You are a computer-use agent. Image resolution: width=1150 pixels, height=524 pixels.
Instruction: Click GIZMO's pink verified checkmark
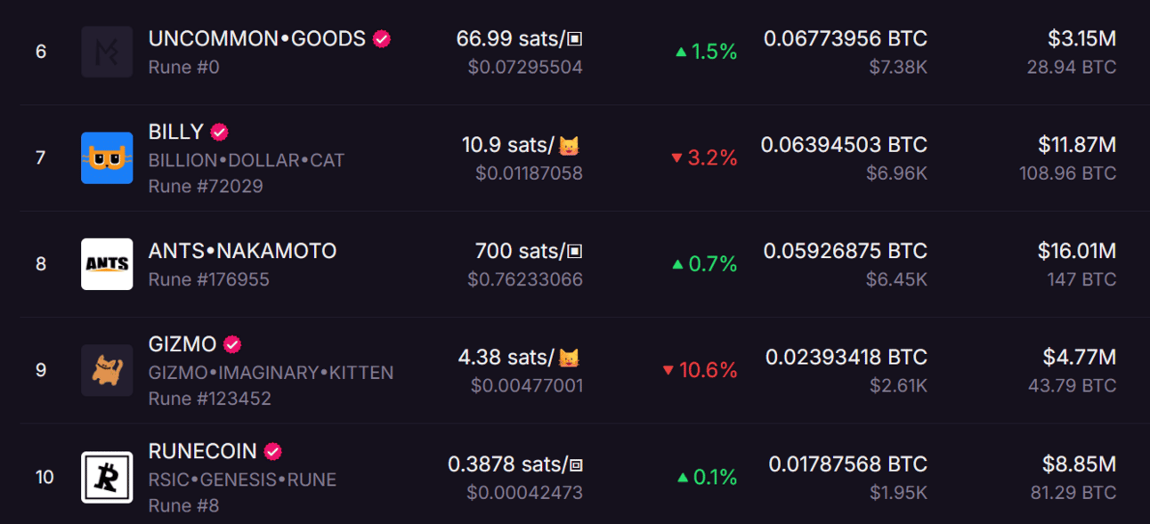tap(232, 344)
